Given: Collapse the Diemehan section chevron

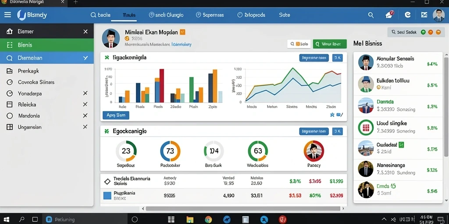Looking at the screenshot, I should click(x=86, y=58).
